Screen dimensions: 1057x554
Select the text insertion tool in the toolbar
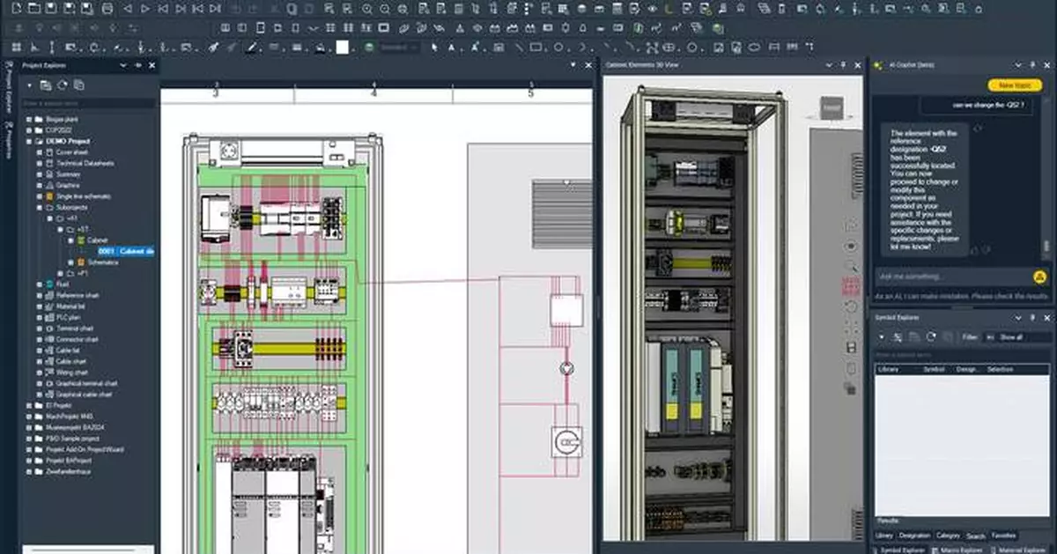point(451,46)
